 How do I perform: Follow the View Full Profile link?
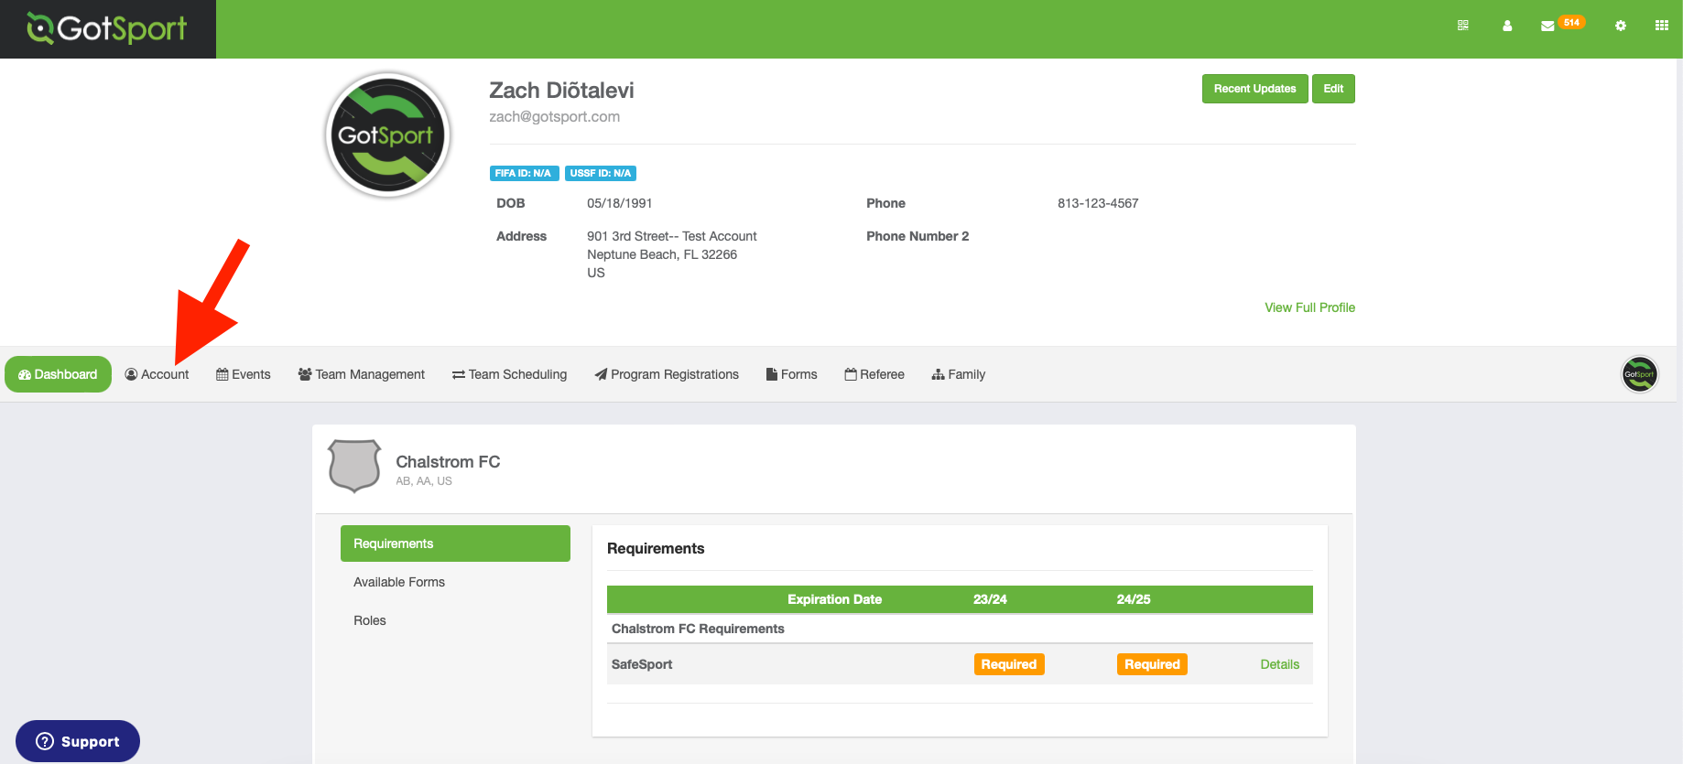1309,307
